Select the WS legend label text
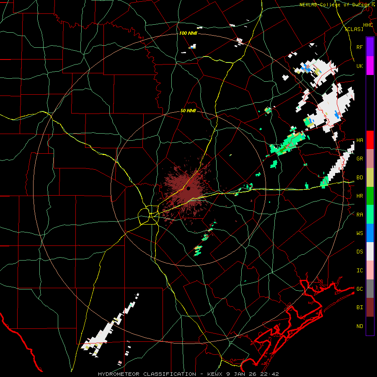The width and height of the screenshot is (377, 377). pyautogui.click(x=359, y=233)
